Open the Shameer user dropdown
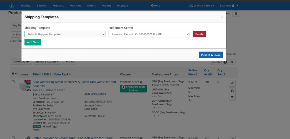Screen dimensions: 290x139 (229, 6)
